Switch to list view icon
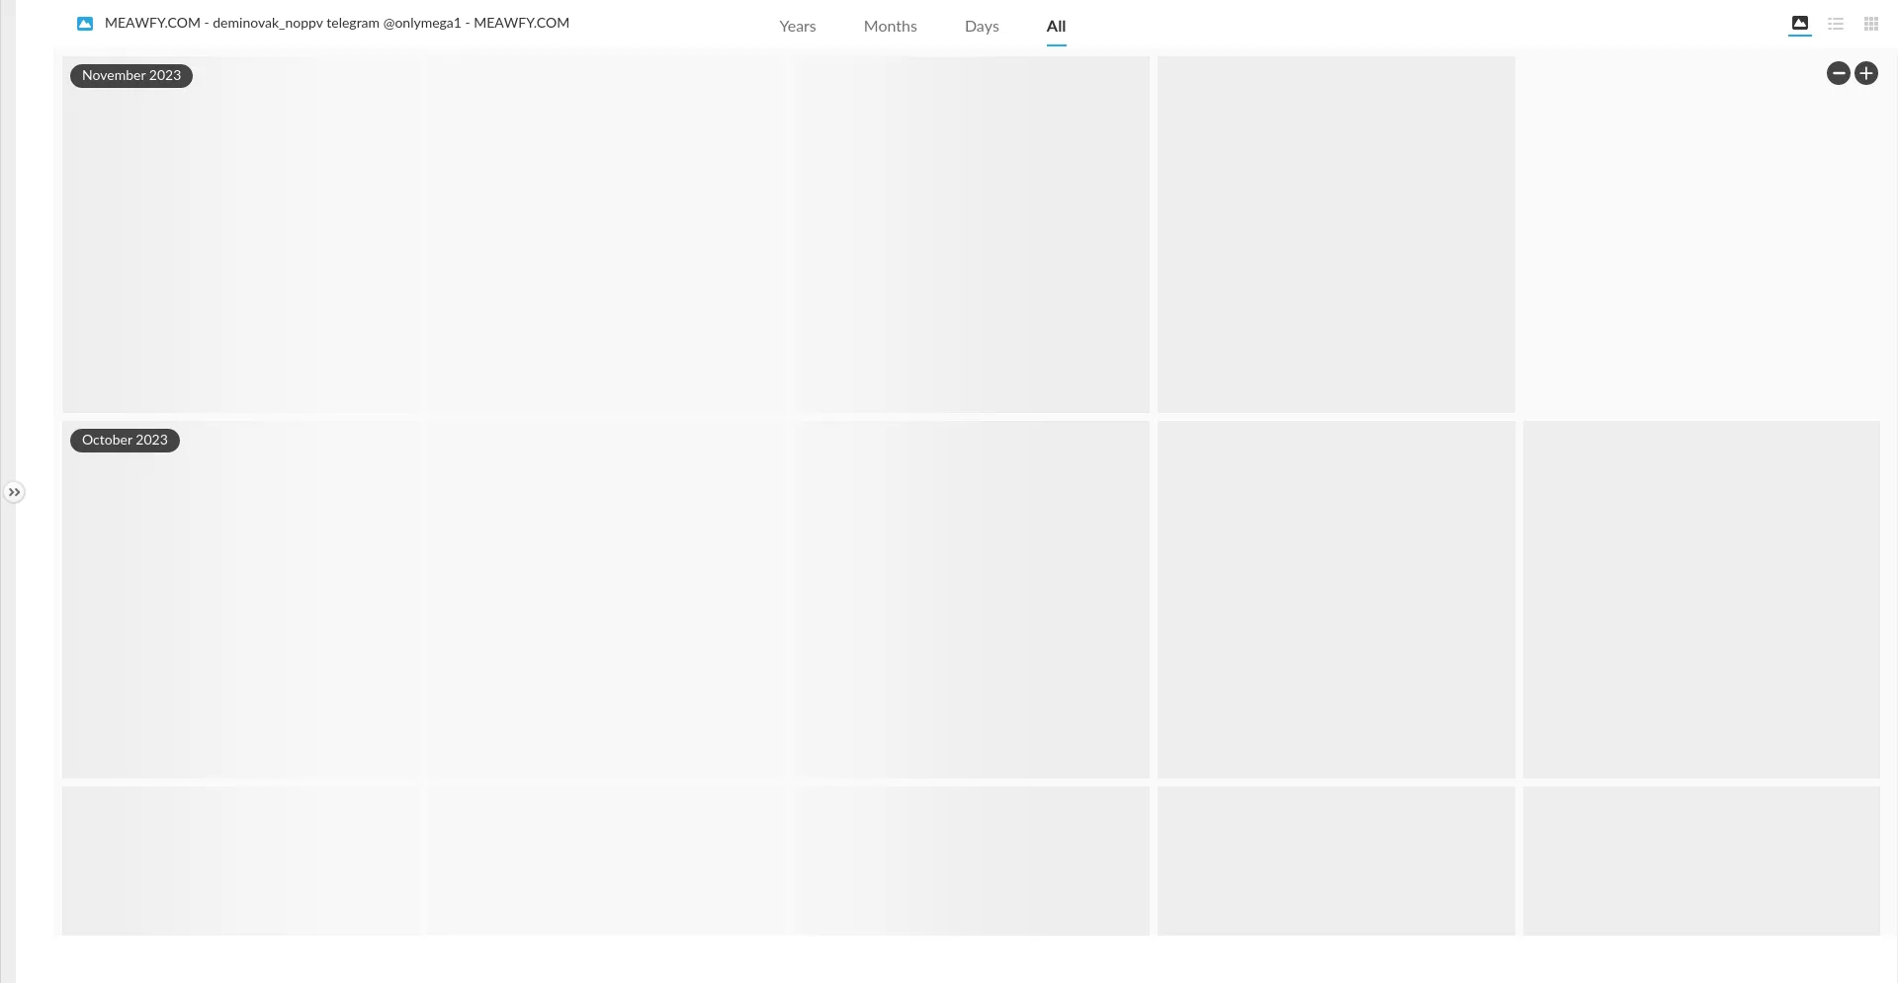Image resolution: width=1898 pixels, height=983 pixels. [1836, 24]
